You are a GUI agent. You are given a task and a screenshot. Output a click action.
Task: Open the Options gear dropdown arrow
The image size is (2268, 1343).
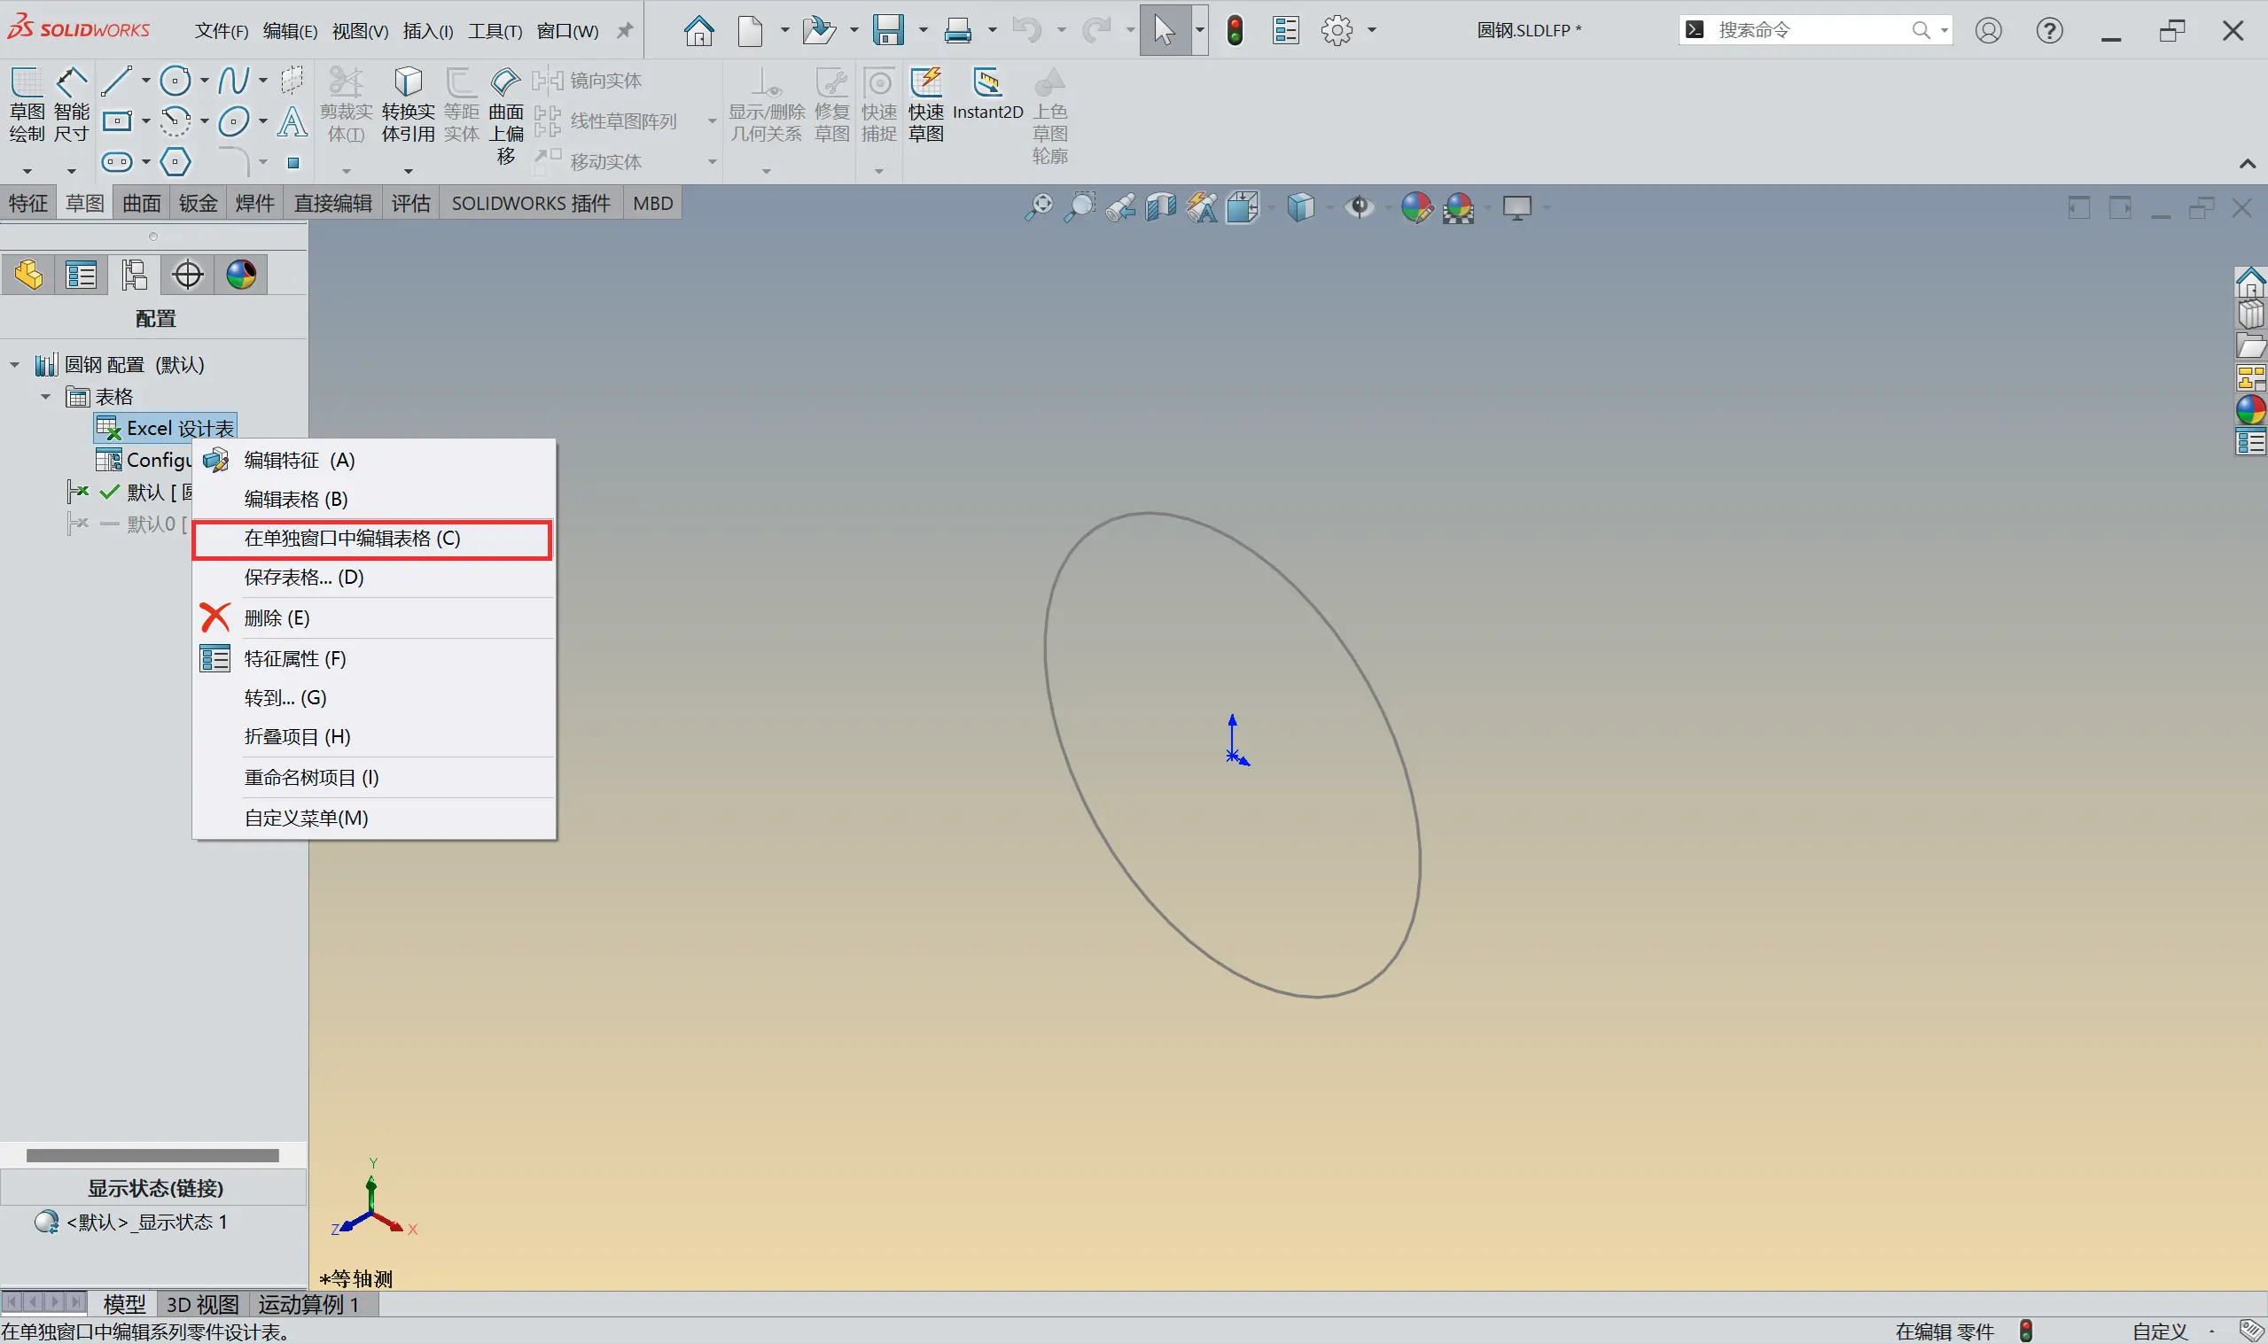[x=1372, y=30]
